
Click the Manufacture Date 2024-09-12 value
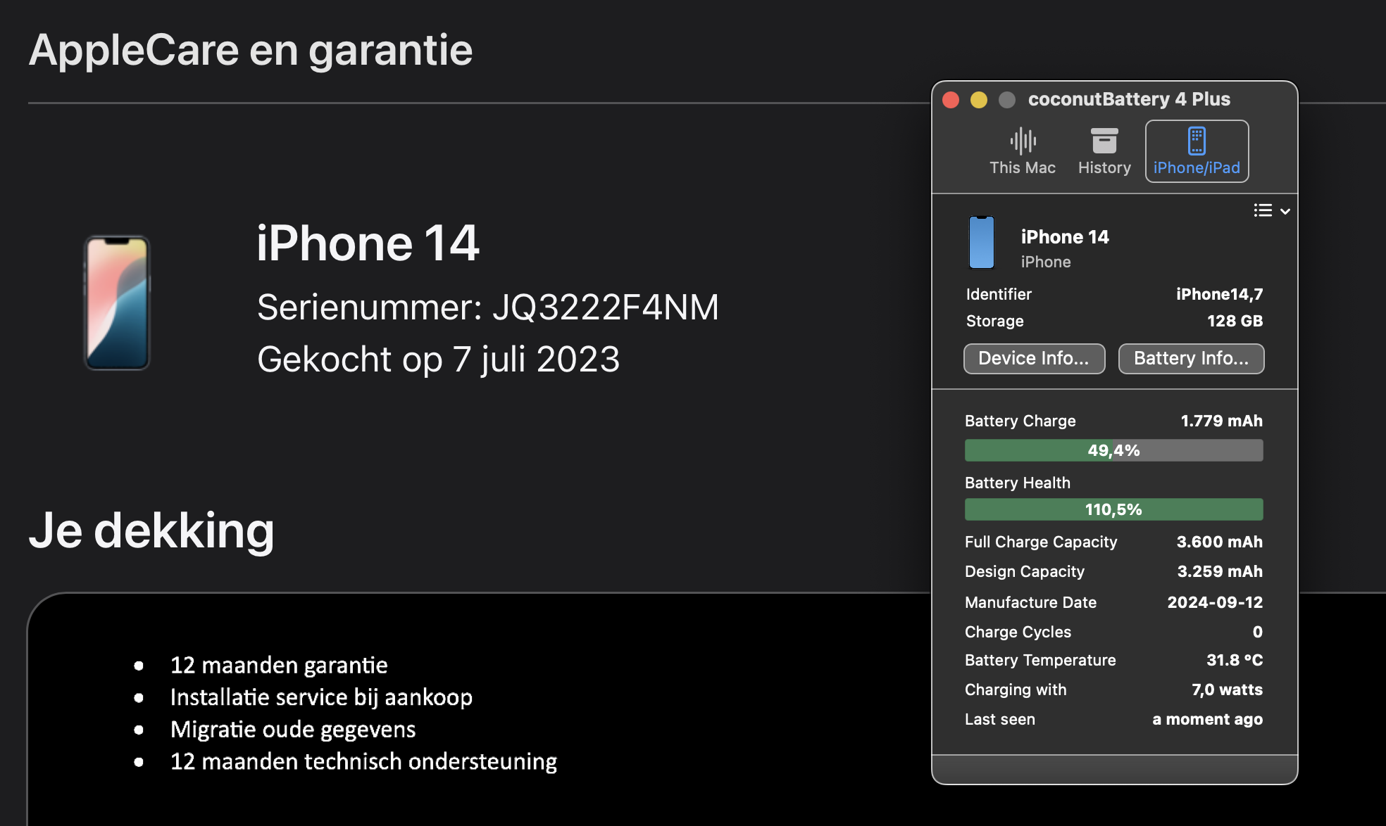point(1215,602)
